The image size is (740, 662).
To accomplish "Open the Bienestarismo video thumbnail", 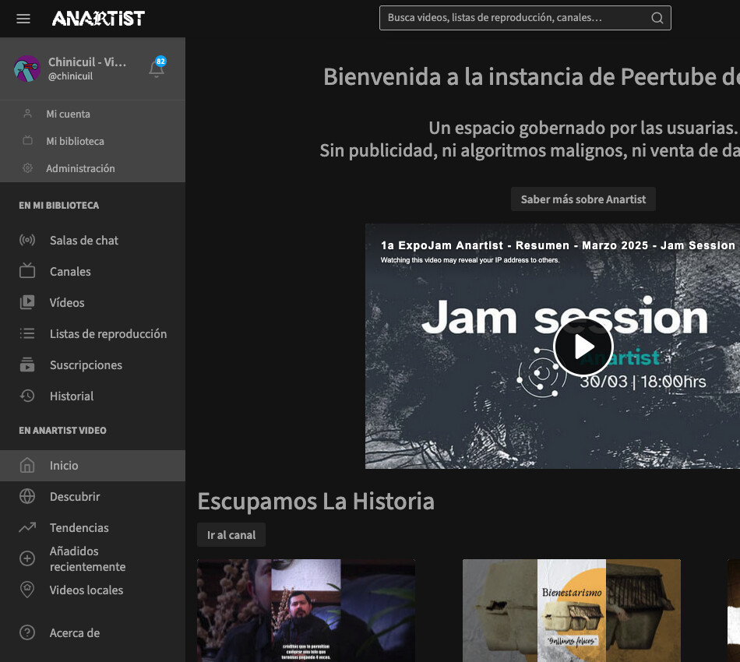I will pyautogui.click(x=571, y=610).
